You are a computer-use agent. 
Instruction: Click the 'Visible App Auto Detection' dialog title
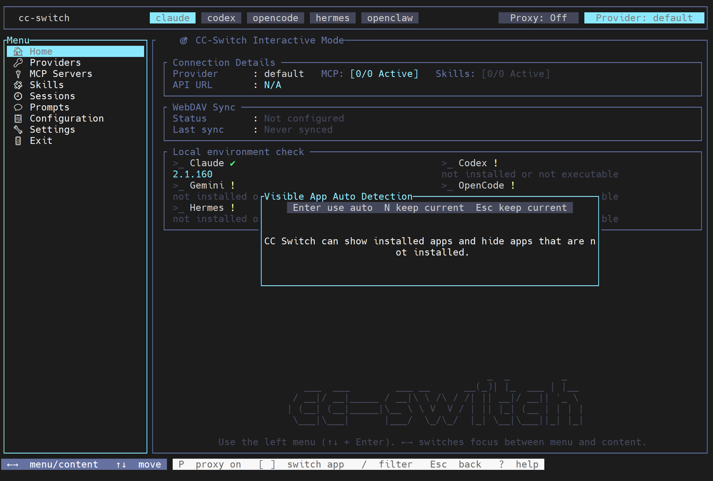338,197
